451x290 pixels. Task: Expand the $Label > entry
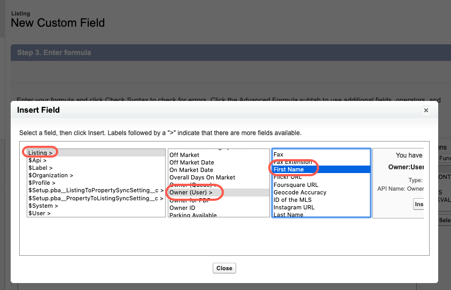pyautogui.click(x=96, y=168)
